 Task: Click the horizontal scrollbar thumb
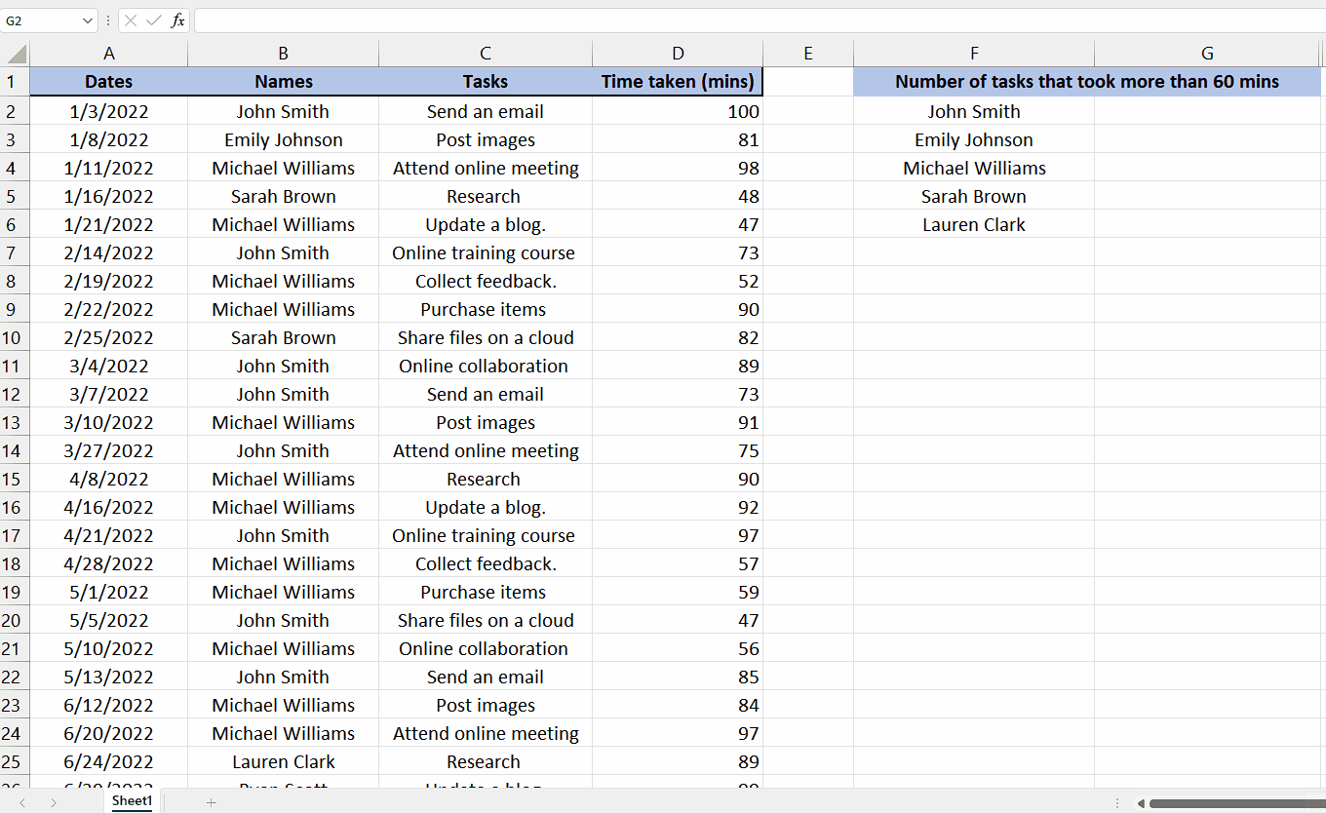tap(1236, 803)
